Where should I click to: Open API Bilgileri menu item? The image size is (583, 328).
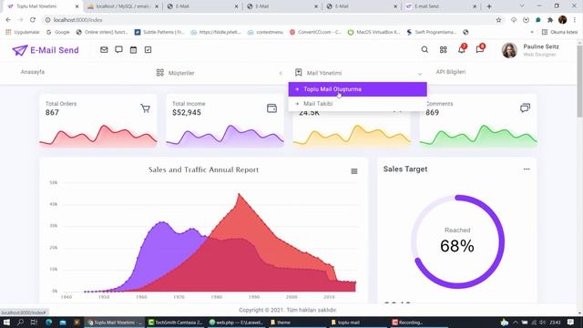pyautogui.click(x=451, y=72)
